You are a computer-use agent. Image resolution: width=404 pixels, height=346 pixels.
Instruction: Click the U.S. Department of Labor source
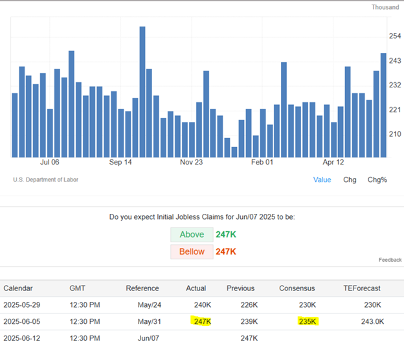(x=45, y=179)
